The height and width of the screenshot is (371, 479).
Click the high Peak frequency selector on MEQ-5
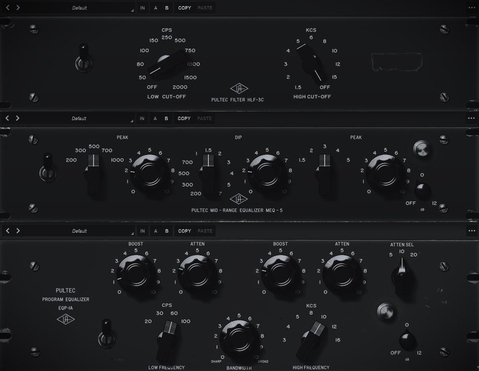point(324,175)
